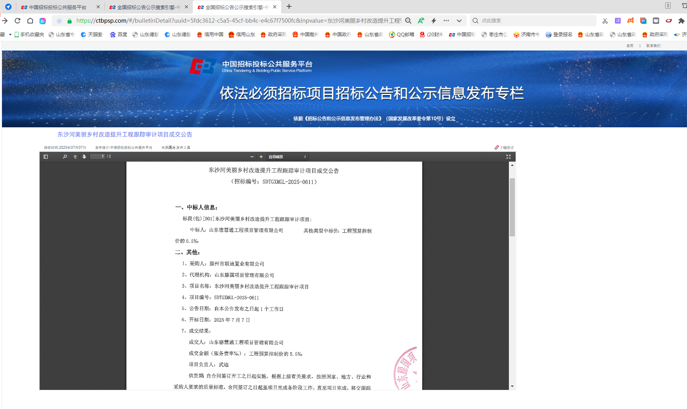687x409 pixels.
Task: Capture a snippet with the scissors tool
Action: pos(605,20)
